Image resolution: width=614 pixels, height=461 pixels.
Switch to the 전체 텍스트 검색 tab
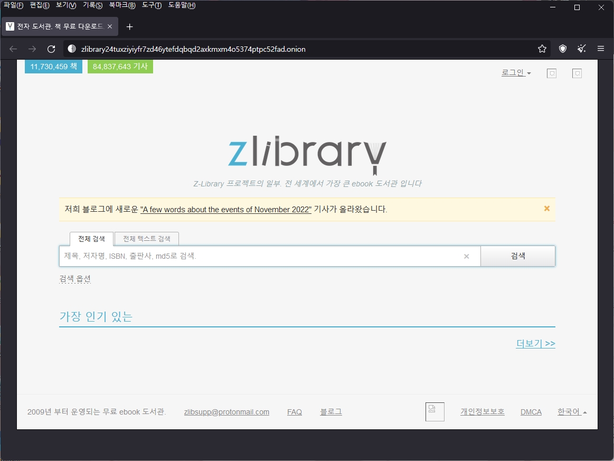pyautogui.click(x=147, y=239)
